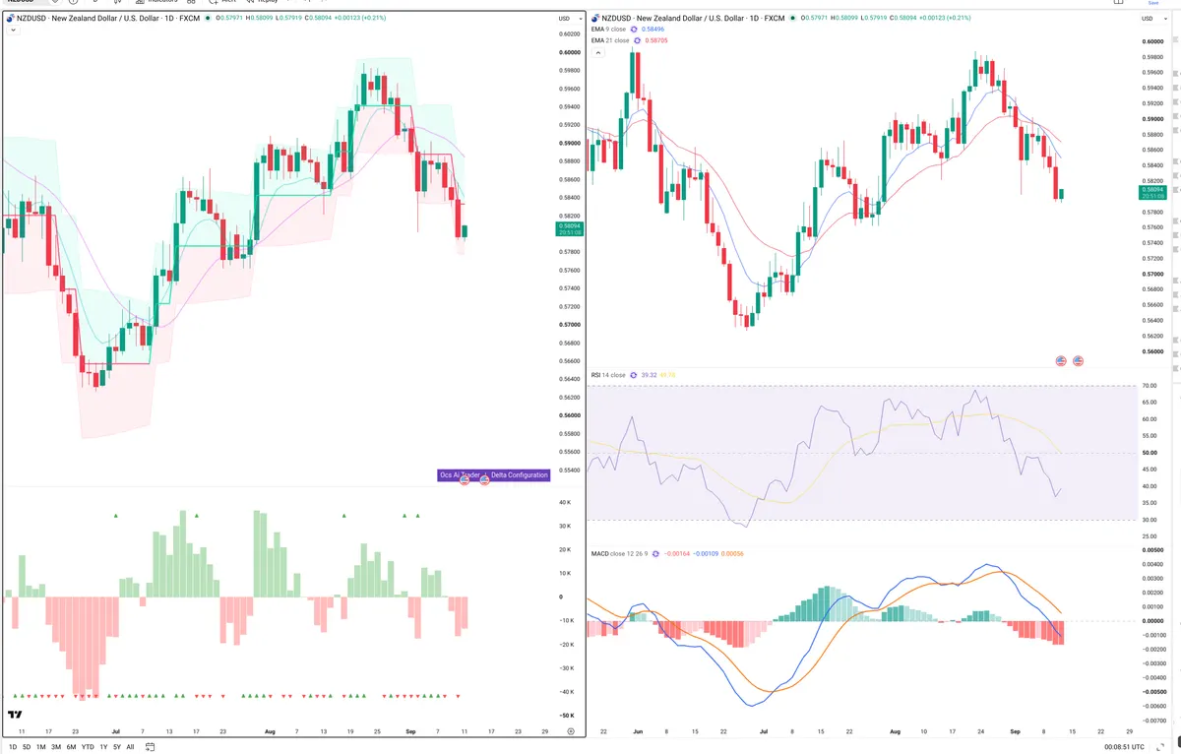1181x754 pixels.
Task: Click the −50 K value on delta scale
Action: [567, 716]
